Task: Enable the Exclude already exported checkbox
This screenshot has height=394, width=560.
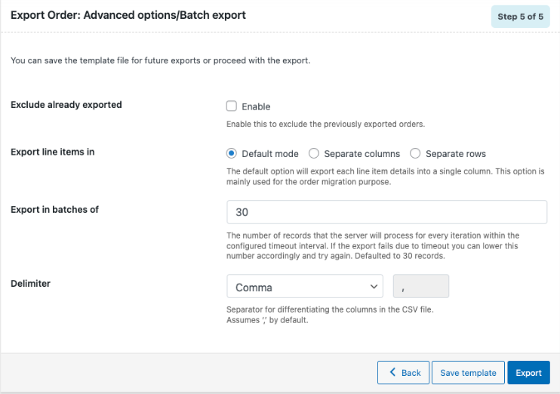Action: click(x=232, y=106)
